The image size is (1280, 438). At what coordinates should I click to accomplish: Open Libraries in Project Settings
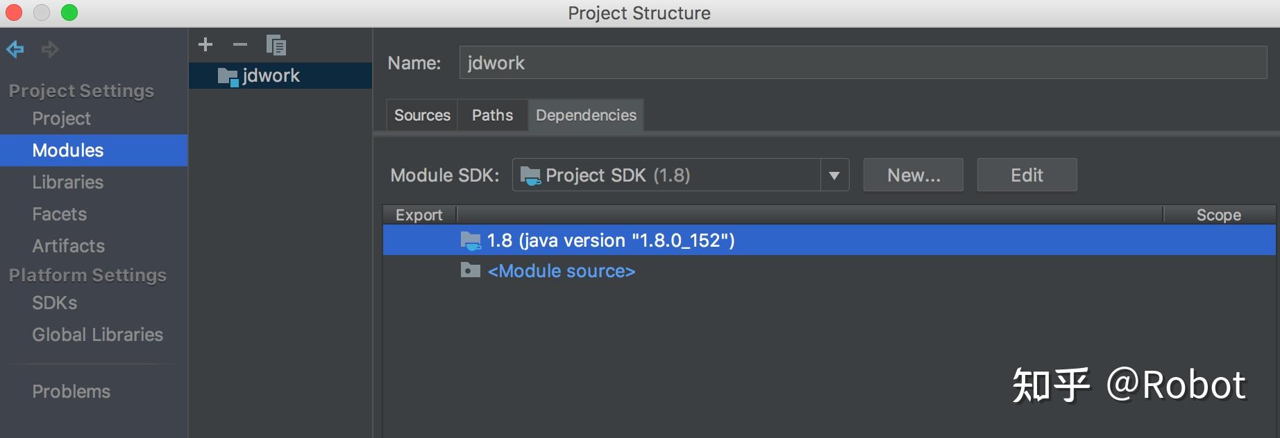pos(67,182)
